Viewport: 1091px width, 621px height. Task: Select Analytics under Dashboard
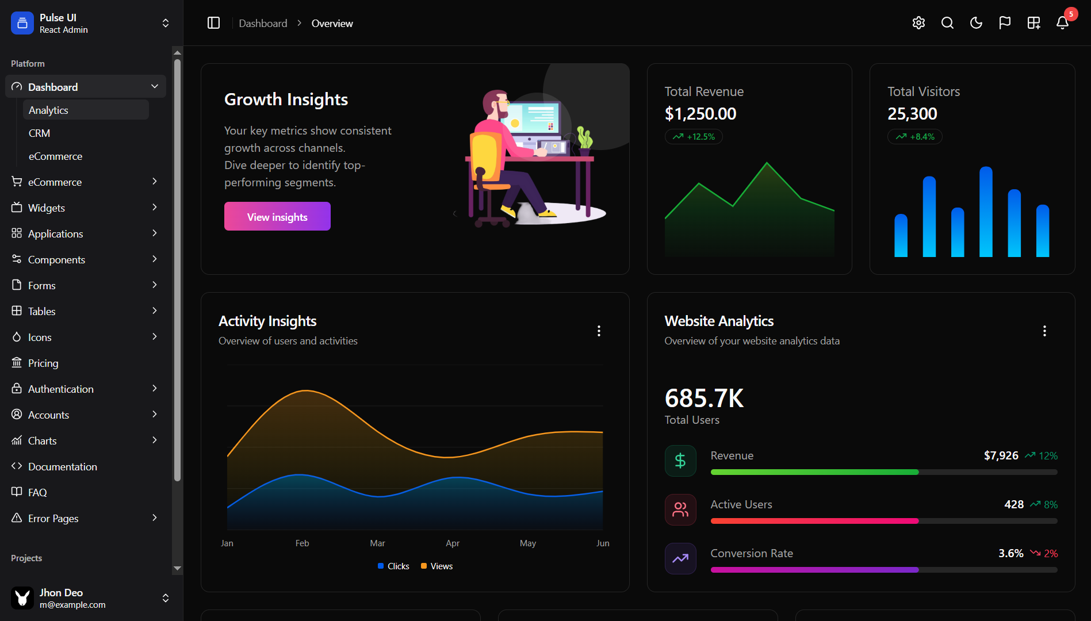click(x=86, y=110)
